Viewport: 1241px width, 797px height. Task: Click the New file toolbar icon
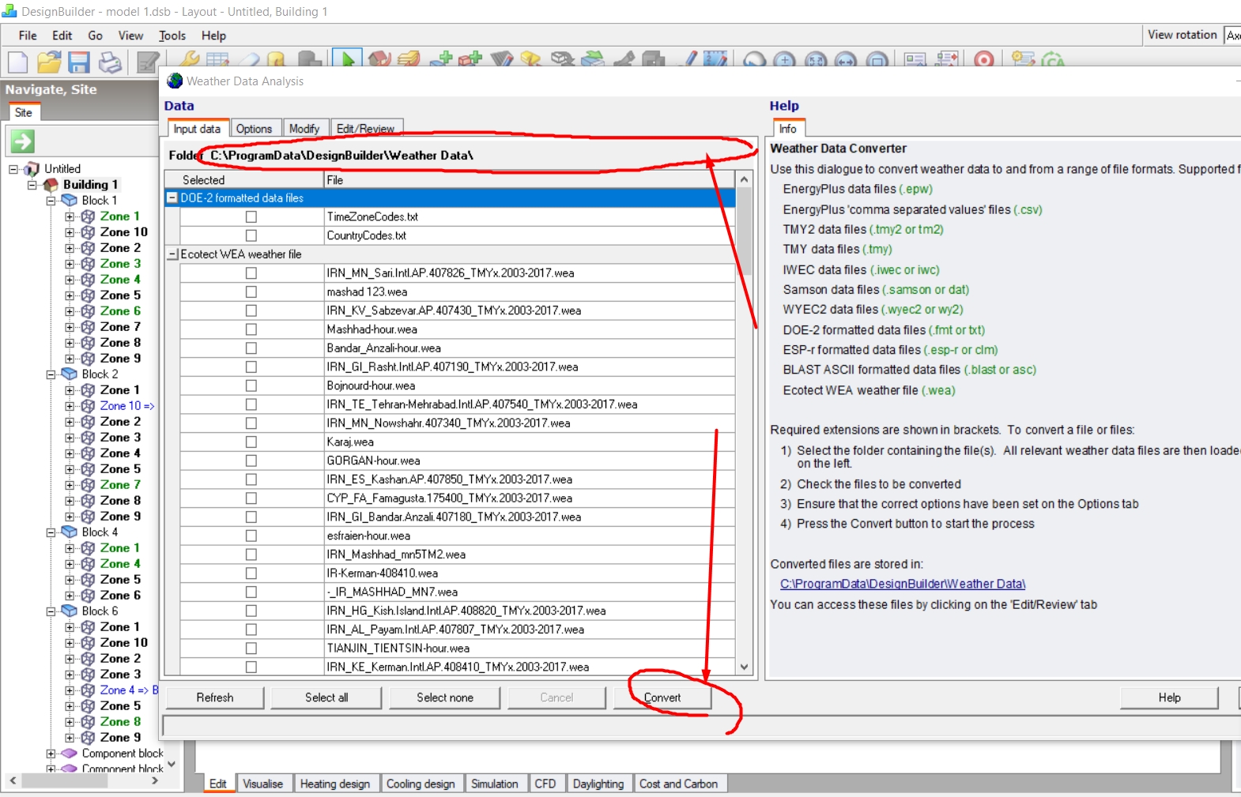pos(17,62)
